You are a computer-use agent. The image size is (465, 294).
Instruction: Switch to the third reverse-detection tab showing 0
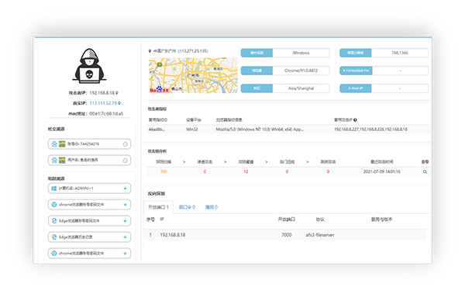[x=212, y=207]
